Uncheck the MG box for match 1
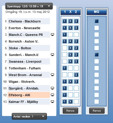This screenshot has height=123, width=113. click(x=96, y=21)
